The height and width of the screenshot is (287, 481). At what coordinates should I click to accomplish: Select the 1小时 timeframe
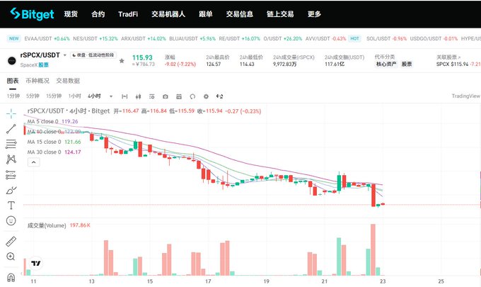coord(74,96)
